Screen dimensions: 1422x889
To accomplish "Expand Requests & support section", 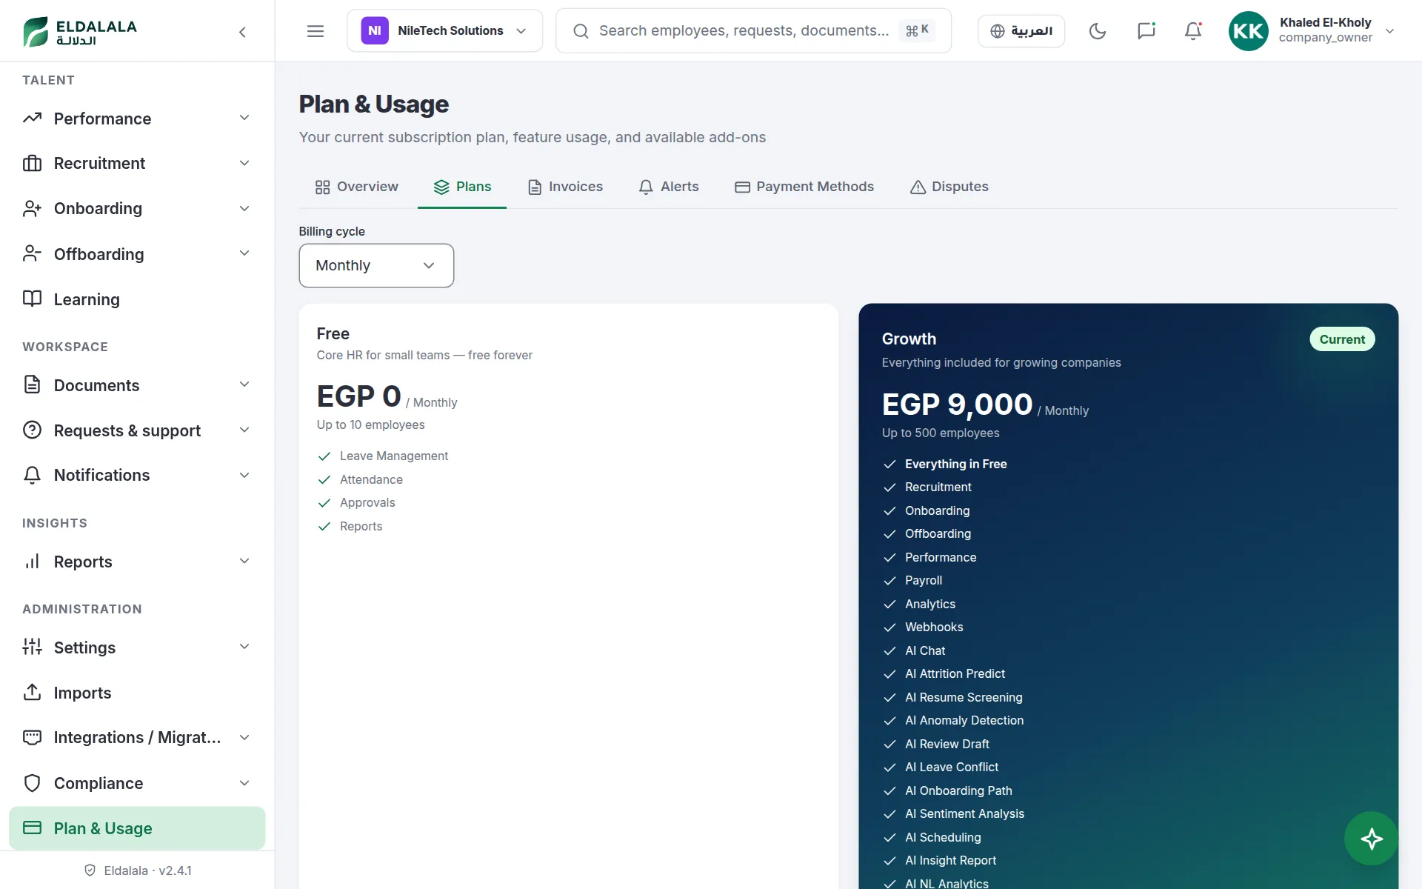I will (137, 430).
